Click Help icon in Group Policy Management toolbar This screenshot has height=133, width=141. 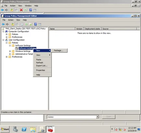click(x=31, y=10)
